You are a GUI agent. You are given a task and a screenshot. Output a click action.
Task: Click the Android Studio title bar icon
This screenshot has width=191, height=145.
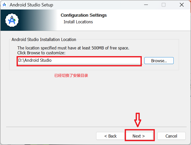pyautogui.click(x=4, y=5)
